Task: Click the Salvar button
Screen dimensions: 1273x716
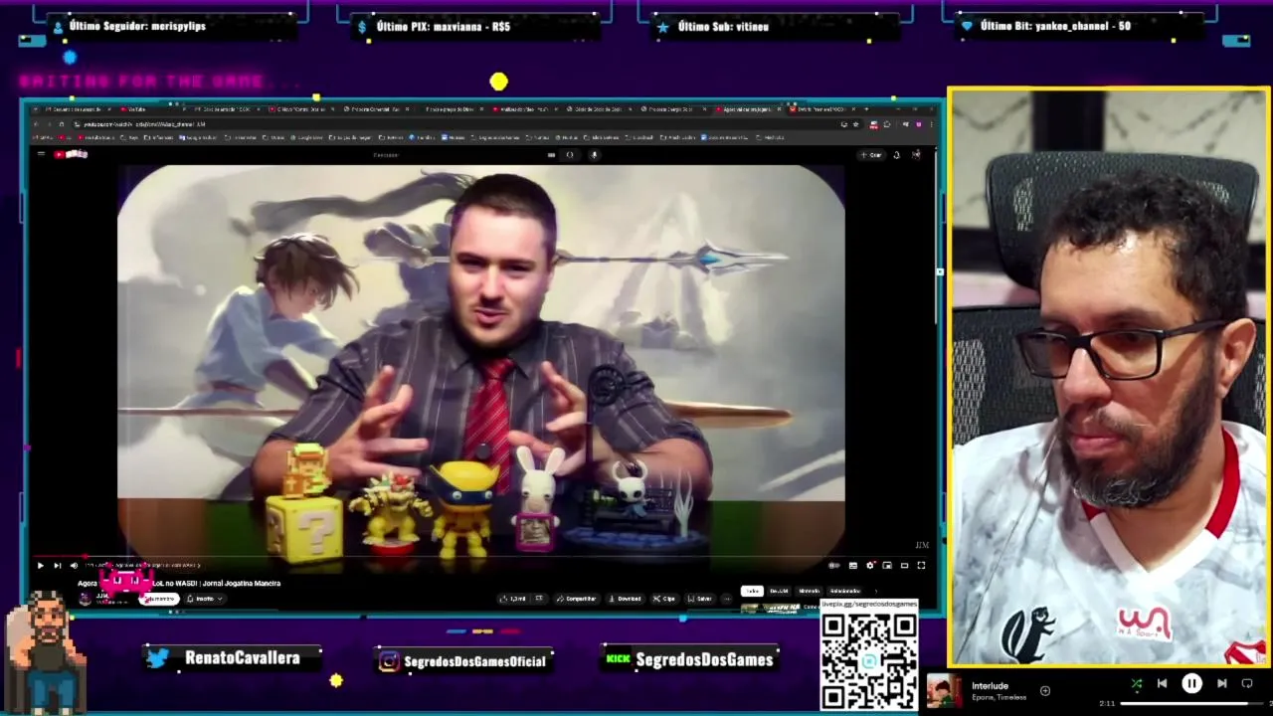Action: (x=700, y=599)
